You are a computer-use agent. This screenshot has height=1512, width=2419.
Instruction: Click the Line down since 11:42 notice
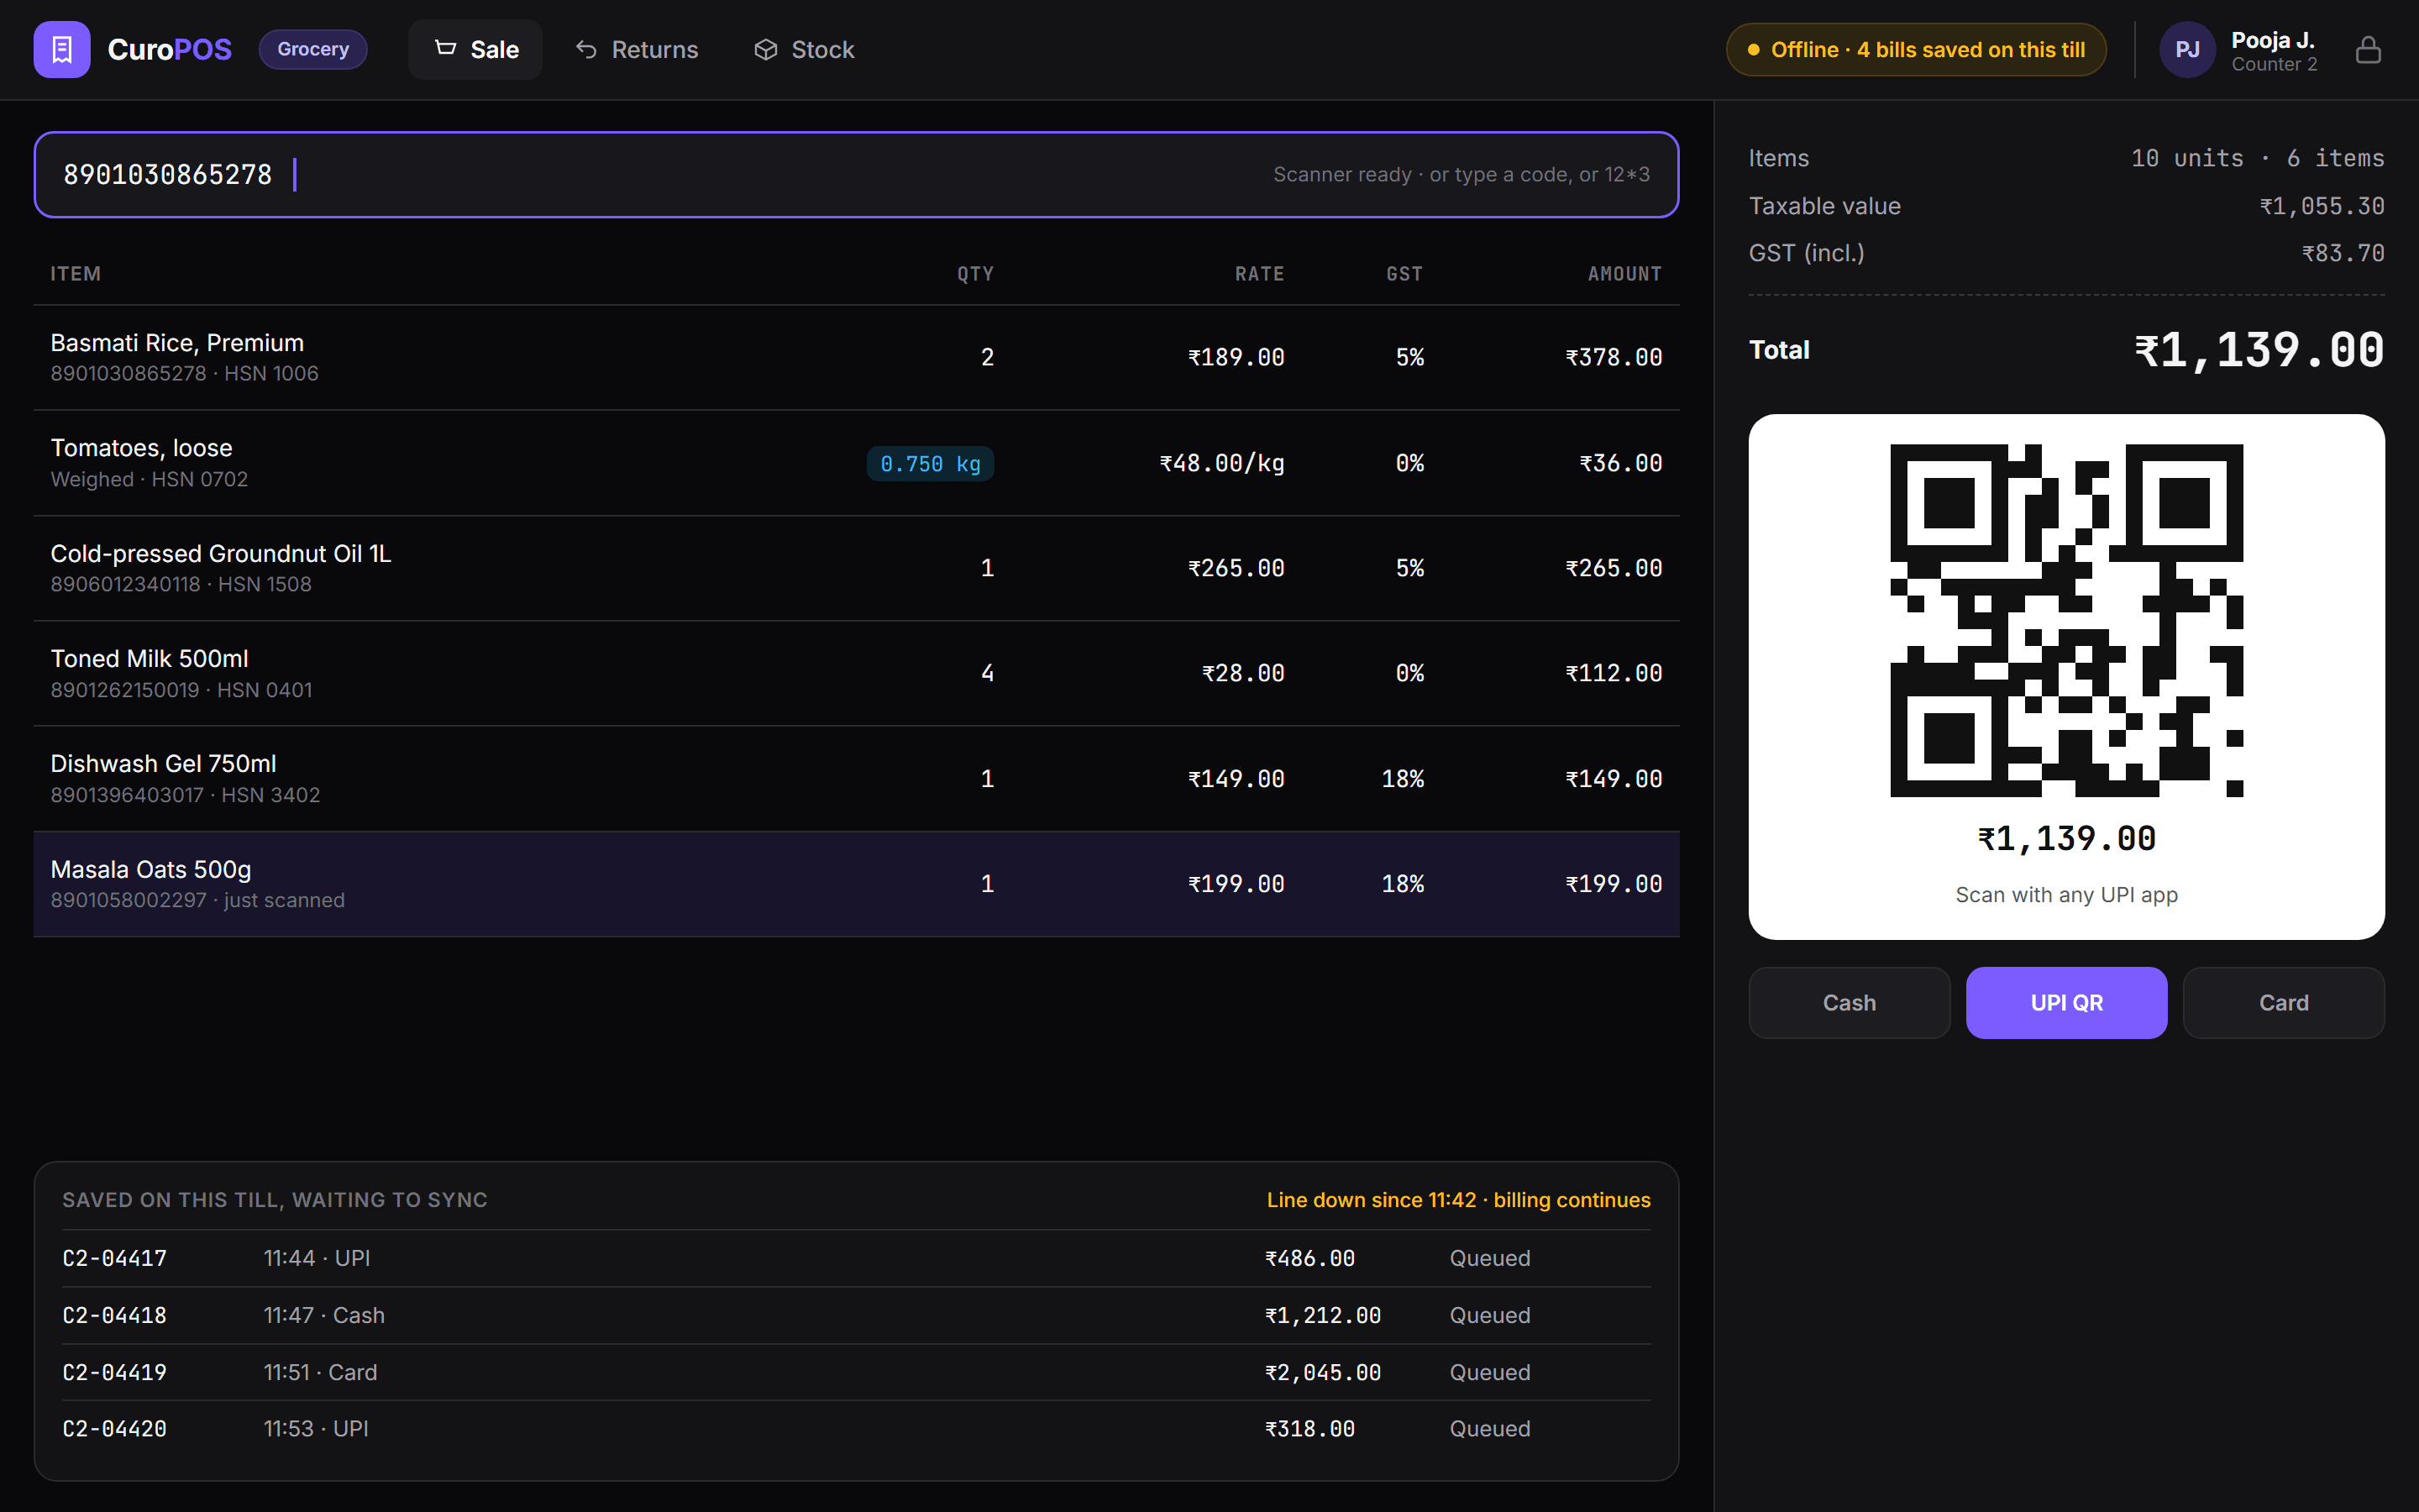pos(1458,1199)
